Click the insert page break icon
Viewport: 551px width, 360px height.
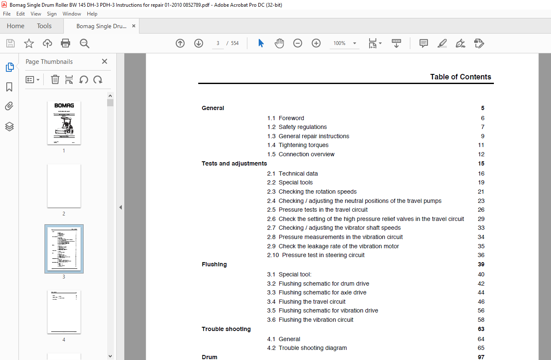[69, 79]
